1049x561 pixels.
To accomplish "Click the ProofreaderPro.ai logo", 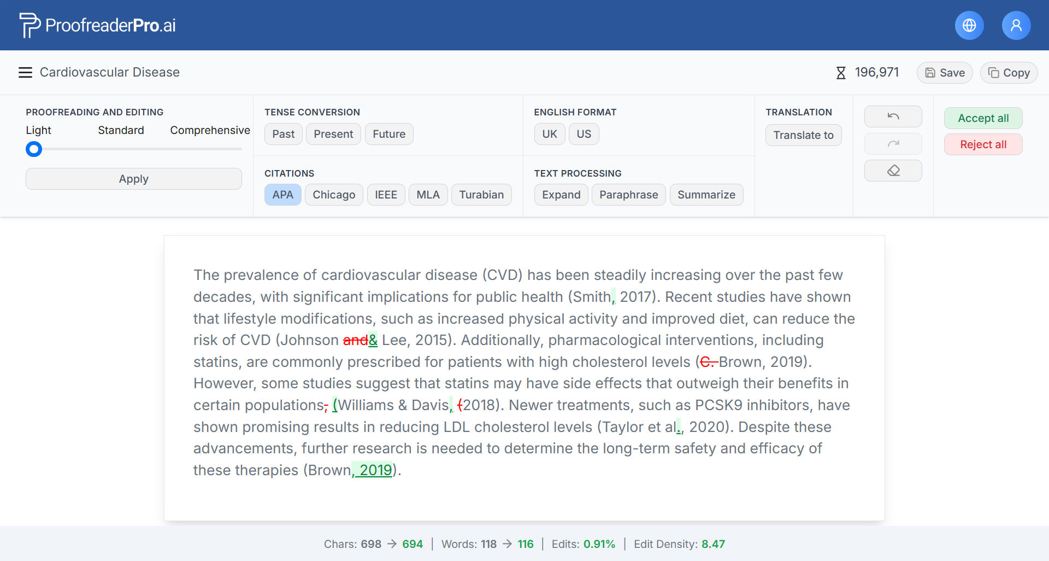I will (98, 25).
